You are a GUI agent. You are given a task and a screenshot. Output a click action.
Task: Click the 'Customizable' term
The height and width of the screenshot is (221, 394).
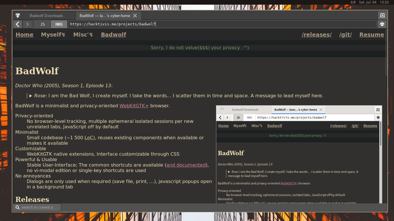coord(30,149)
